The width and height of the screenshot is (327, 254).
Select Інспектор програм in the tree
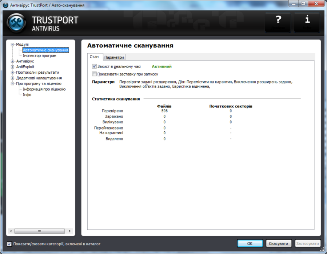[x=40, y=56]
